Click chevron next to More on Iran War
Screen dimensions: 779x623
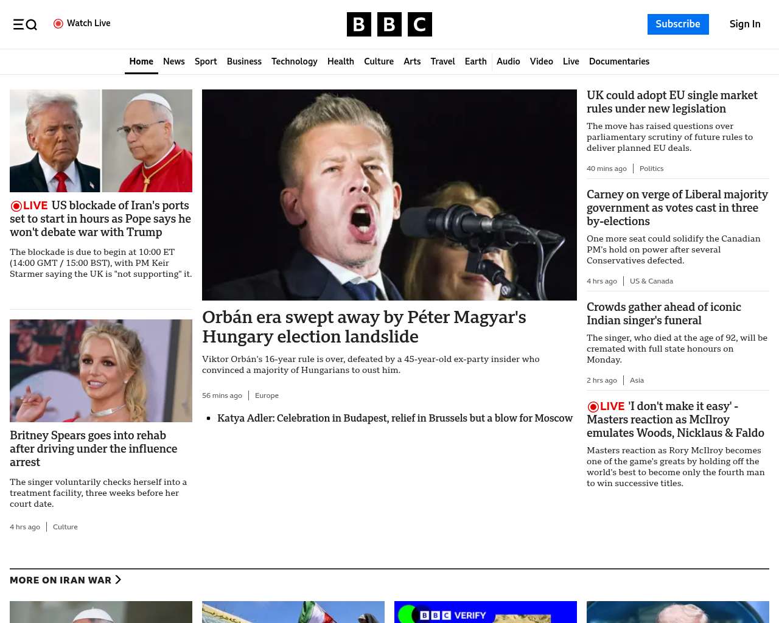pyautogui.click(x=118, y=580)
